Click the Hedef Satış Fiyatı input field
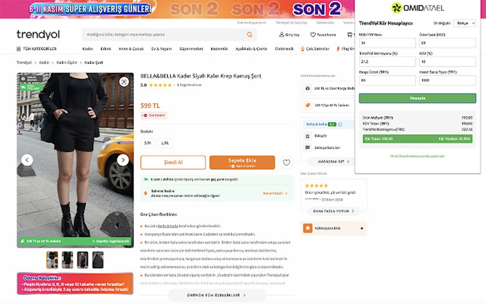 coord(447,81)
